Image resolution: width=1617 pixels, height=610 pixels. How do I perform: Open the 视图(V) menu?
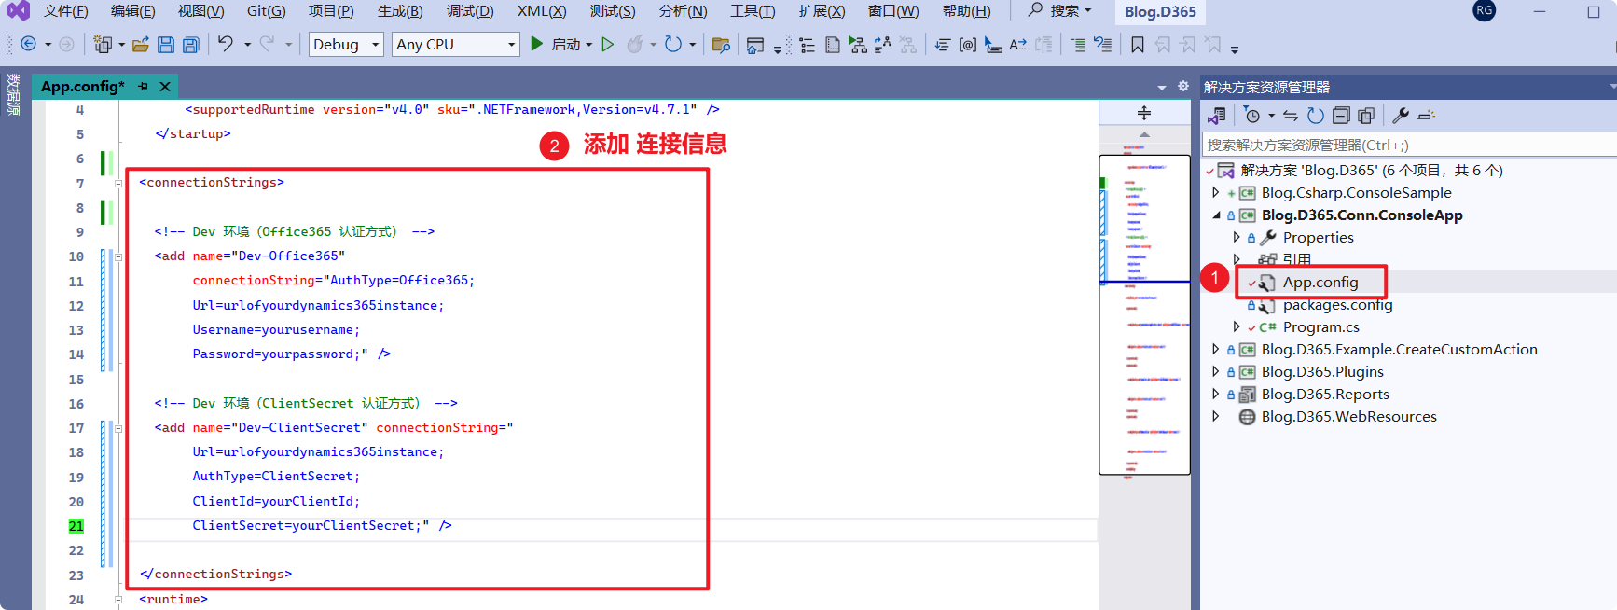200,11
